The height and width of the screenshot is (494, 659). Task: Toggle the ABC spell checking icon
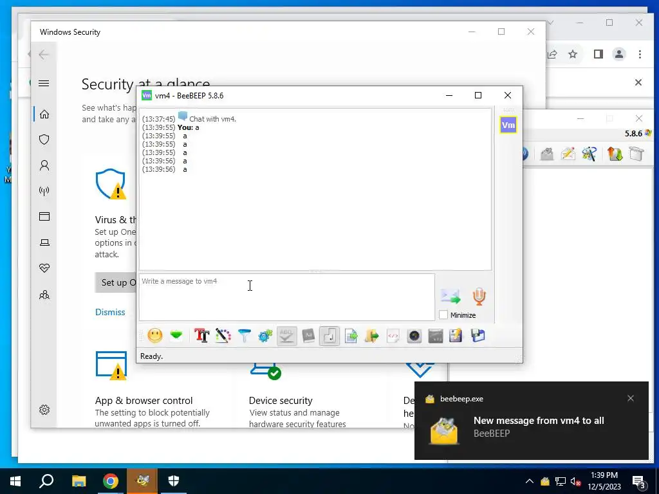(x=286, y=336)
